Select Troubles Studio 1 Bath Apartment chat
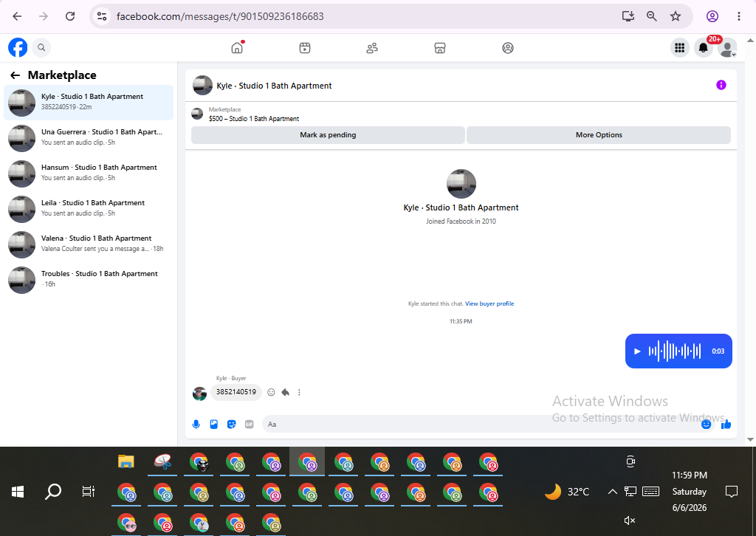 click(x=89, y=280)
